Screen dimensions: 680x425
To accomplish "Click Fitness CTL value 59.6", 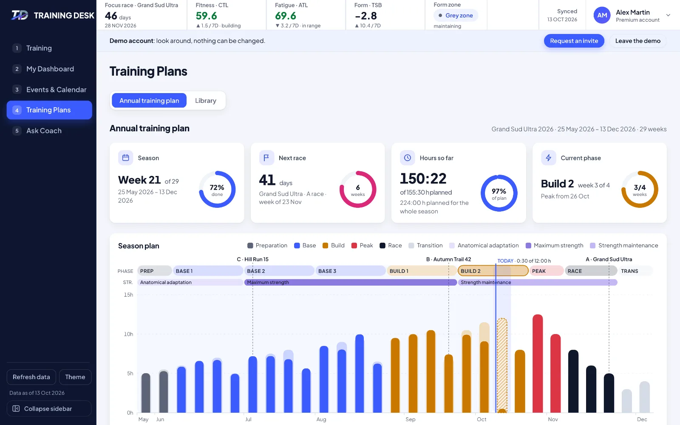I will coord(206,16).
